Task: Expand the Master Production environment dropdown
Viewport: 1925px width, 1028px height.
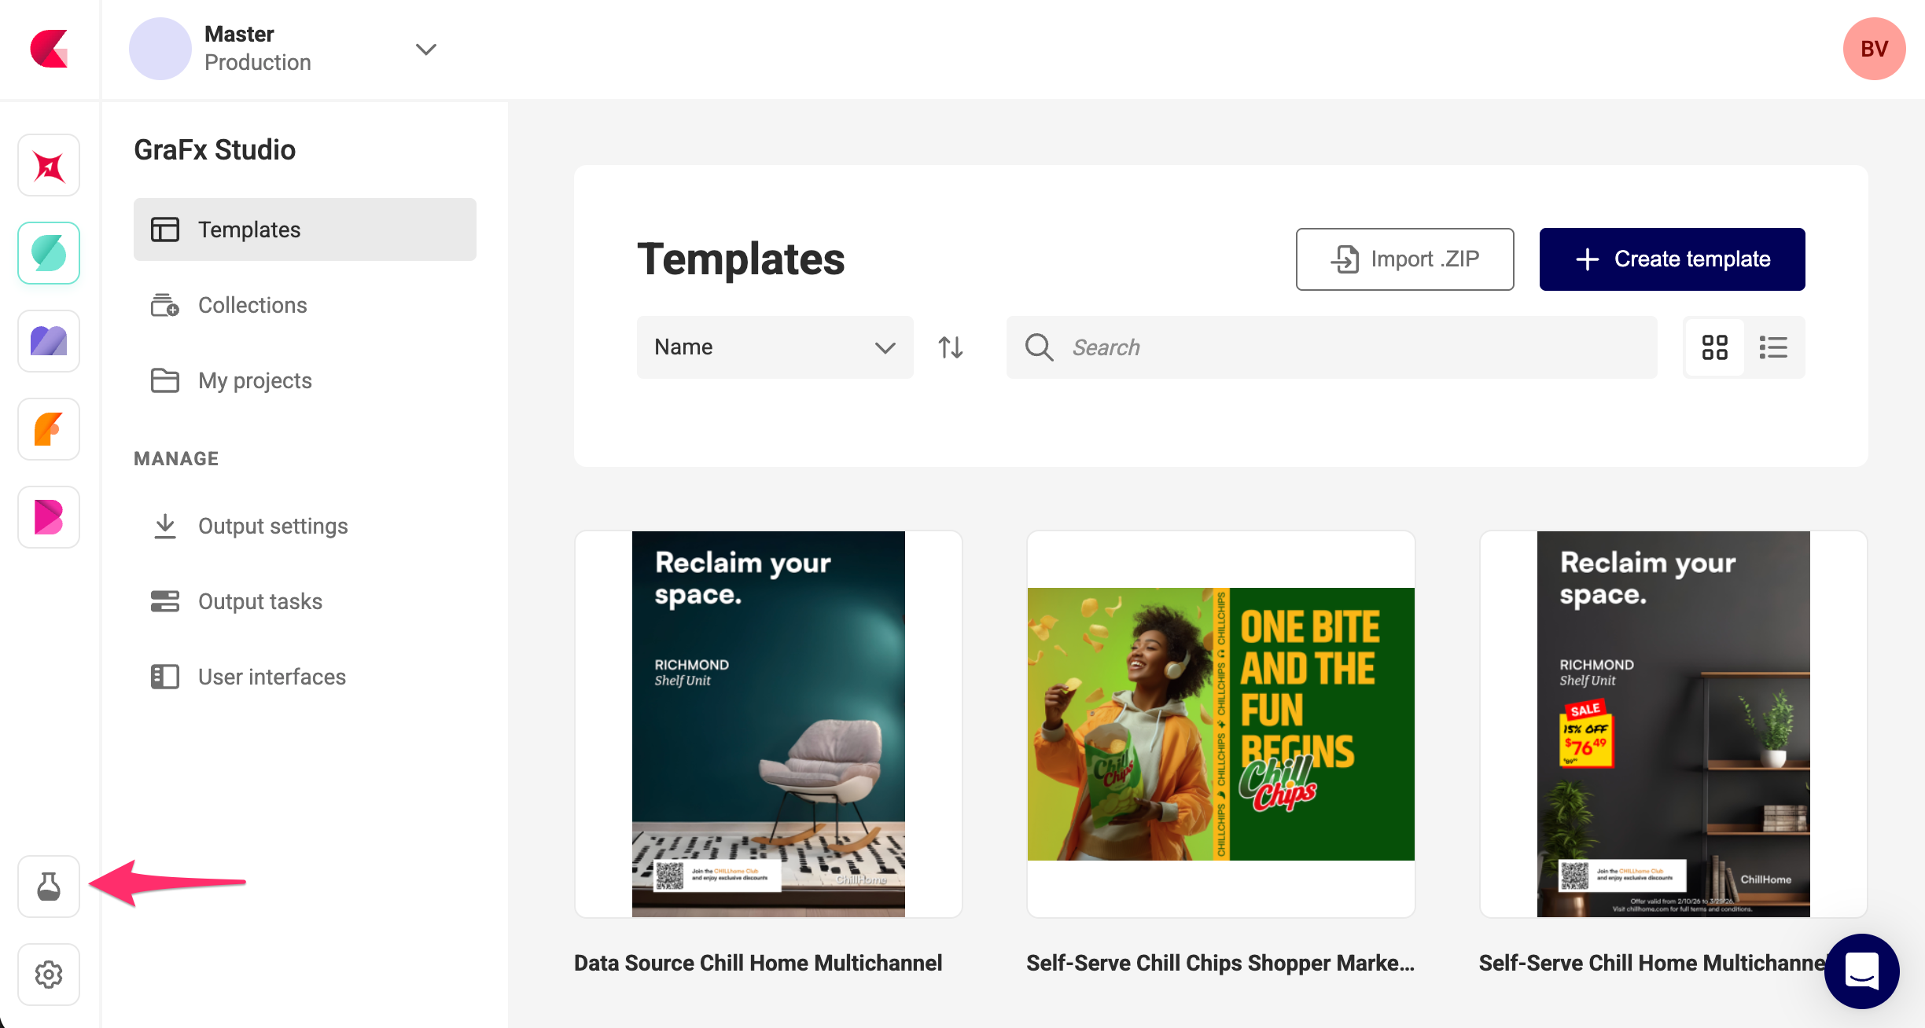Action: pyautogui.click(x=425, y=49)
